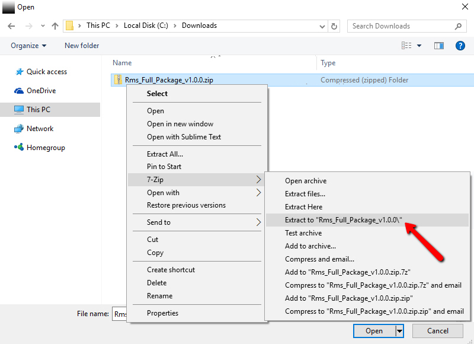
Task: Open the address bar history dropdown
Action: pyautogui.click(x=322, y=26)
